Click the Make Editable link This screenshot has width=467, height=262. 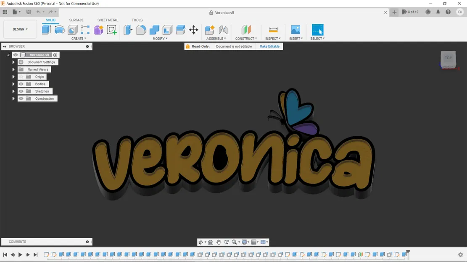[269, 47]
